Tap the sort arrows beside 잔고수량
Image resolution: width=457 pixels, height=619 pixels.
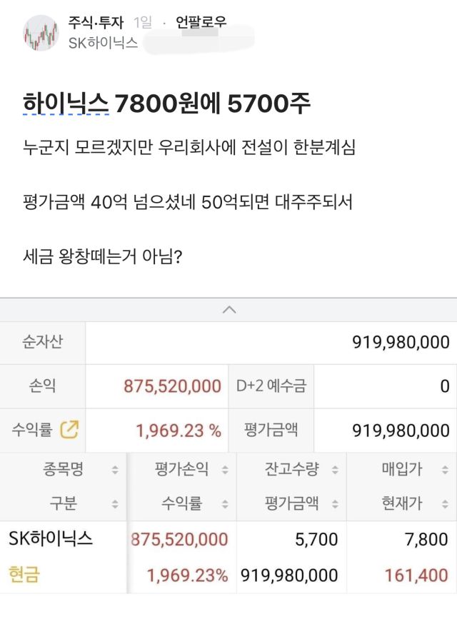[x=334, y=470]
